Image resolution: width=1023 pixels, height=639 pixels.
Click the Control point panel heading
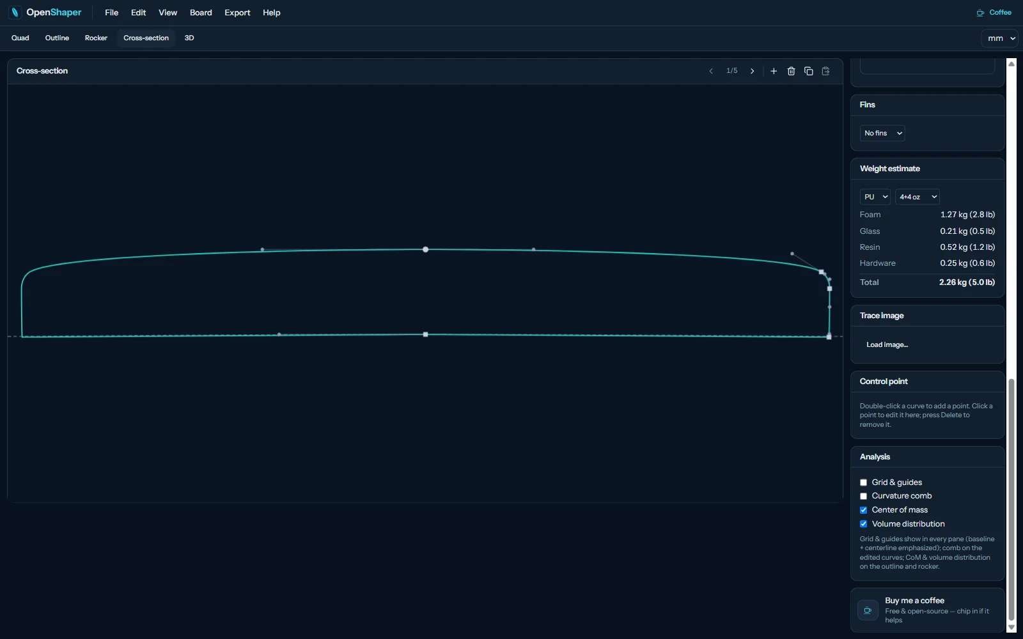(x=884, y=381)
